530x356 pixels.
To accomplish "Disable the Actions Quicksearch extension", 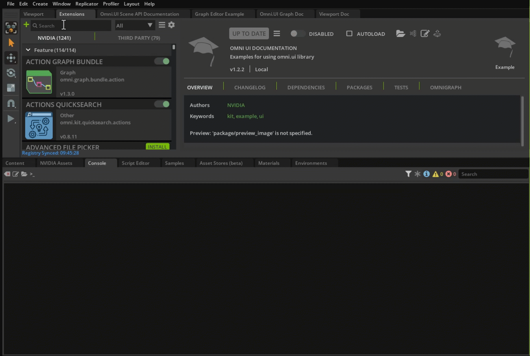I will 162,104.
